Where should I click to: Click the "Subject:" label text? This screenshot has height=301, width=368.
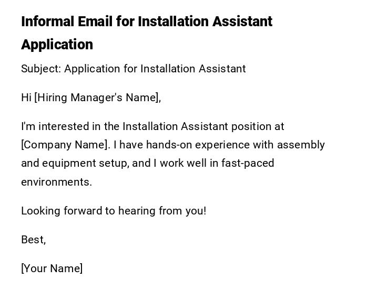tap(41, 69)
